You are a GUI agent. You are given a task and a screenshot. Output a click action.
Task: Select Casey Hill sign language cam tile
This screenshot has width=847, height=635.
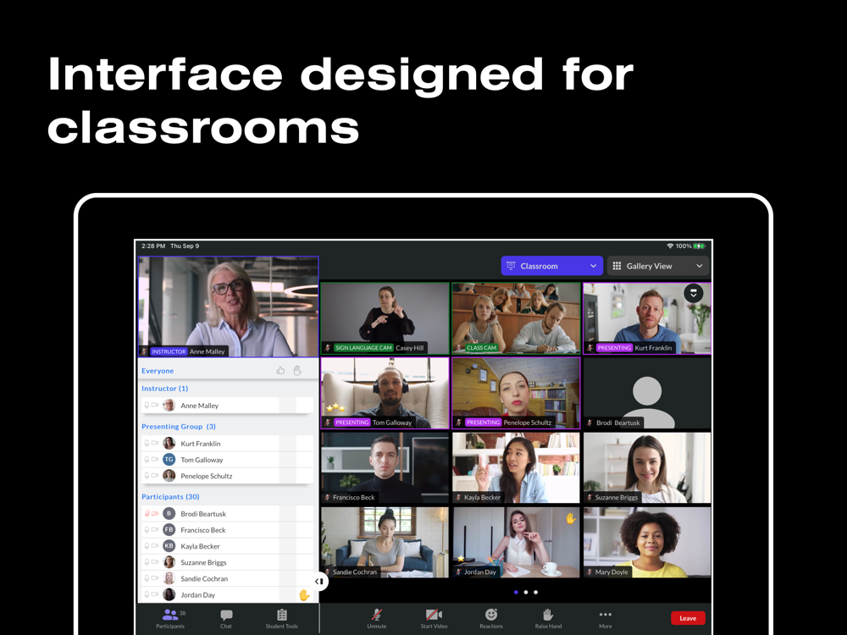coord(385,318)
